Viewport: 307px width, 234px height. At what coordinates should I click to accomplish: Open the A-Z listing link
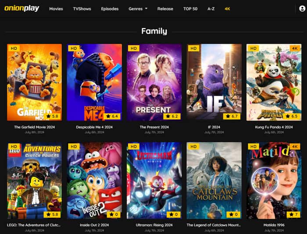pos(211,9)
